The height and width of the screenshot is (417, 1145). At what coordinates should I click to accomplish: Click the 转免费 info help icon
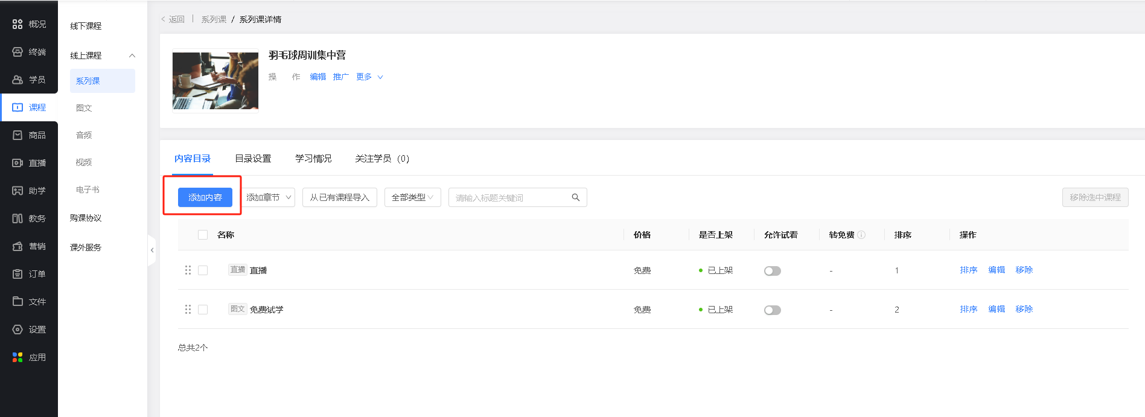pyautogui.click(x=861, y=235)
